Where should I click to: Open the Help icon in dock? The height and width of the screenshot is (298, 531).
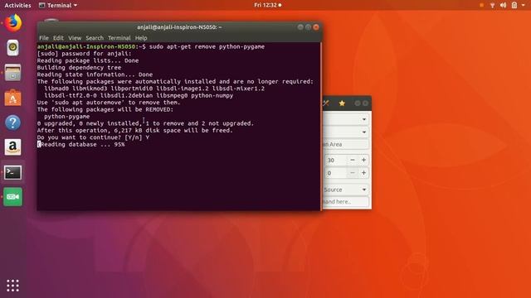13,123
